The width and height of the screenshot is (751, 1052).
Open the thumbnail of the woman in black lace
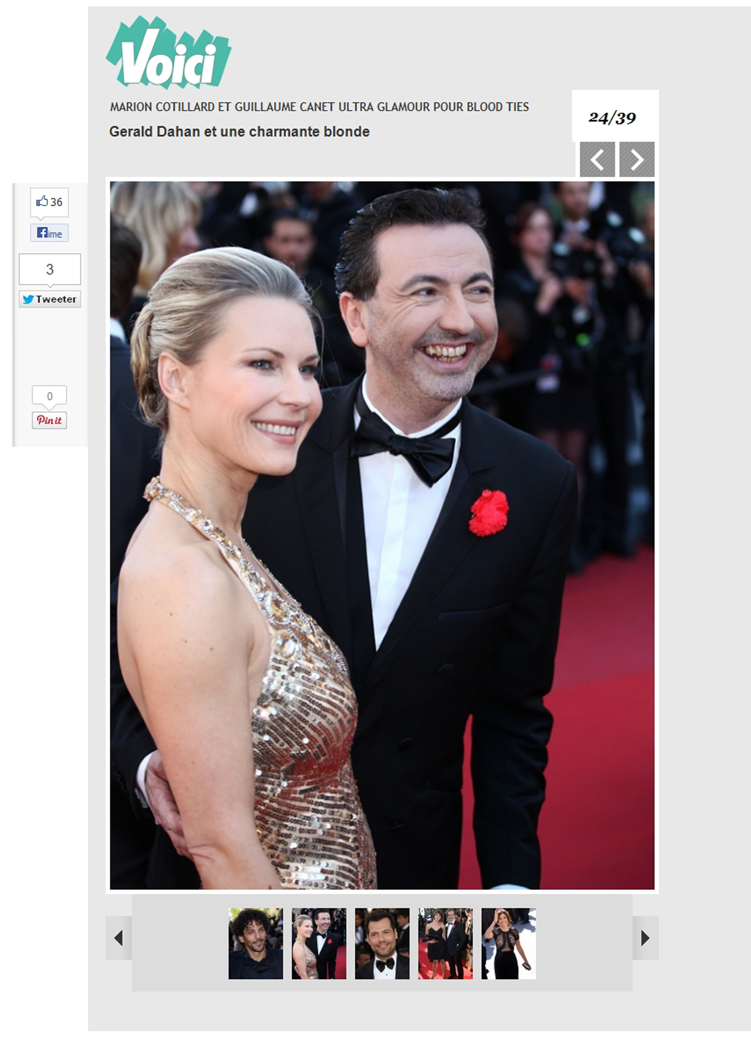tap(508, 943)
